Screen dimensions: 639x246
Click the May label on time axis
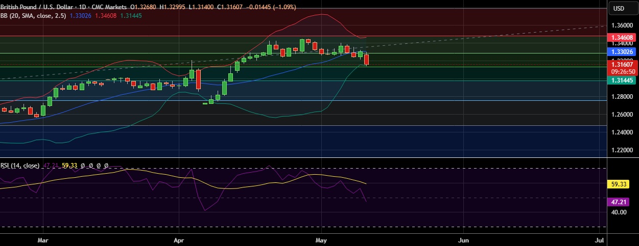321,239
